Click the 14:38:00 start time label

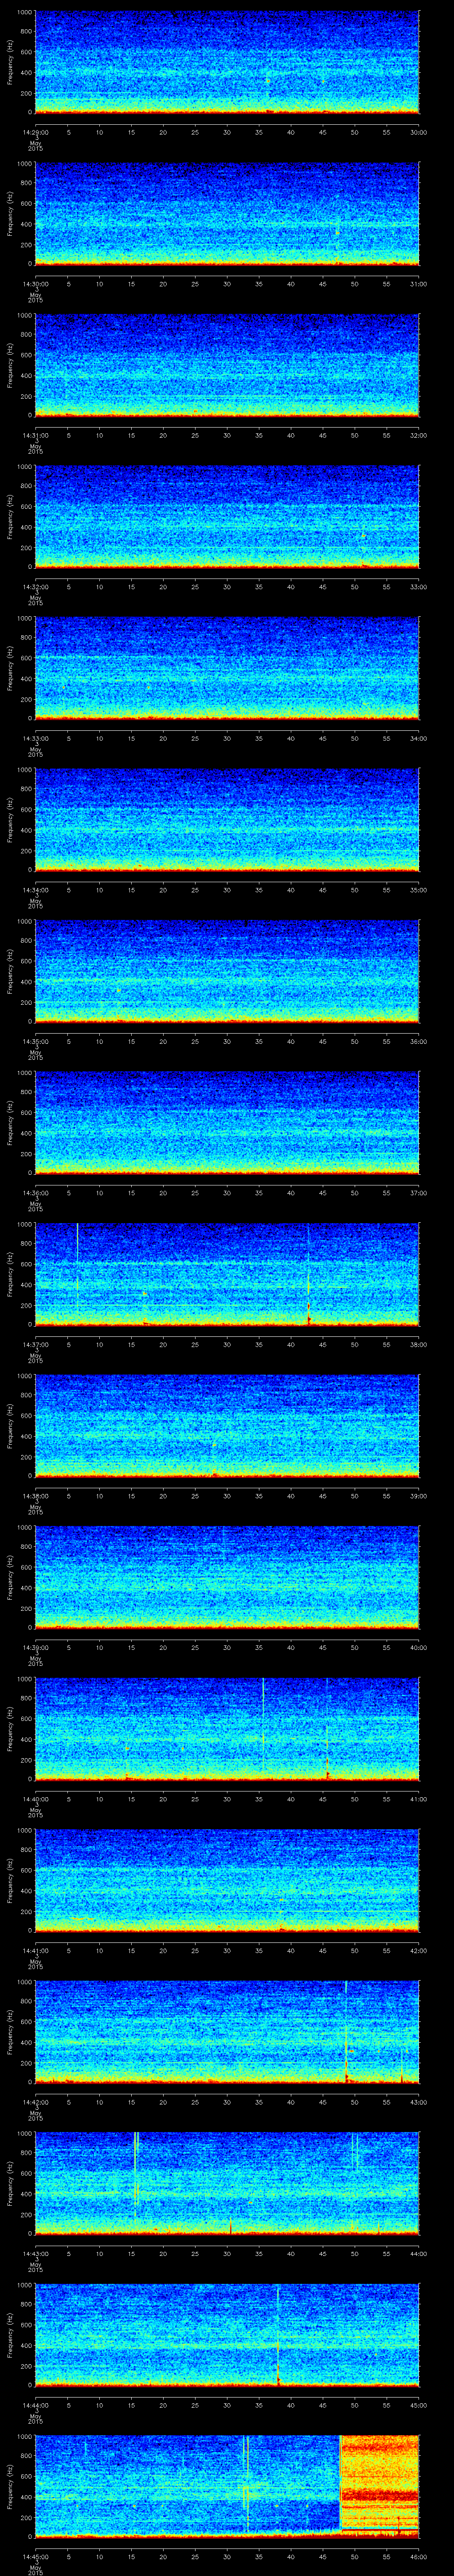(x=35, y=1496)
